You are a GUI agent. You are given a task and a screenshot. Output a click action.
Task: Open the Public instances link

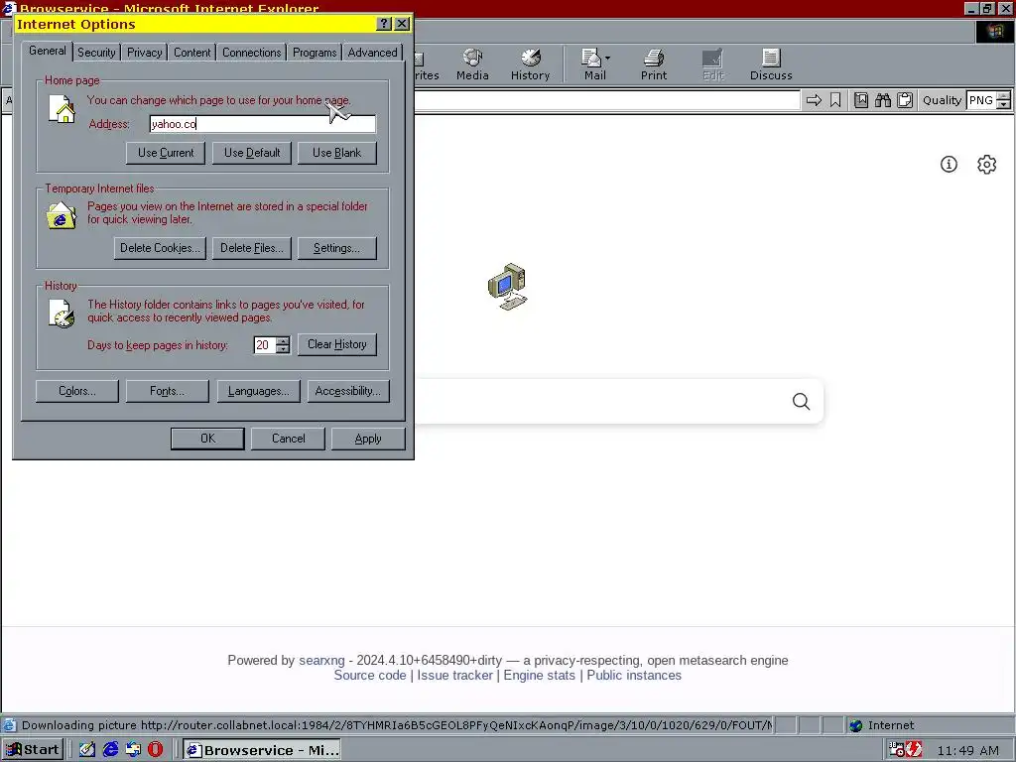(634, 675)
